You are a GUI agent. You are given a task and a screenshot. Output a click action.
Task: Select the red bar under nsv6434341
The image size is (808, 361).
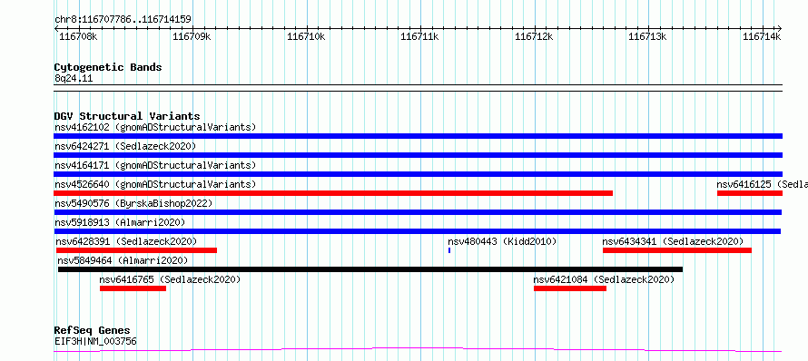[x=677, y=250]
